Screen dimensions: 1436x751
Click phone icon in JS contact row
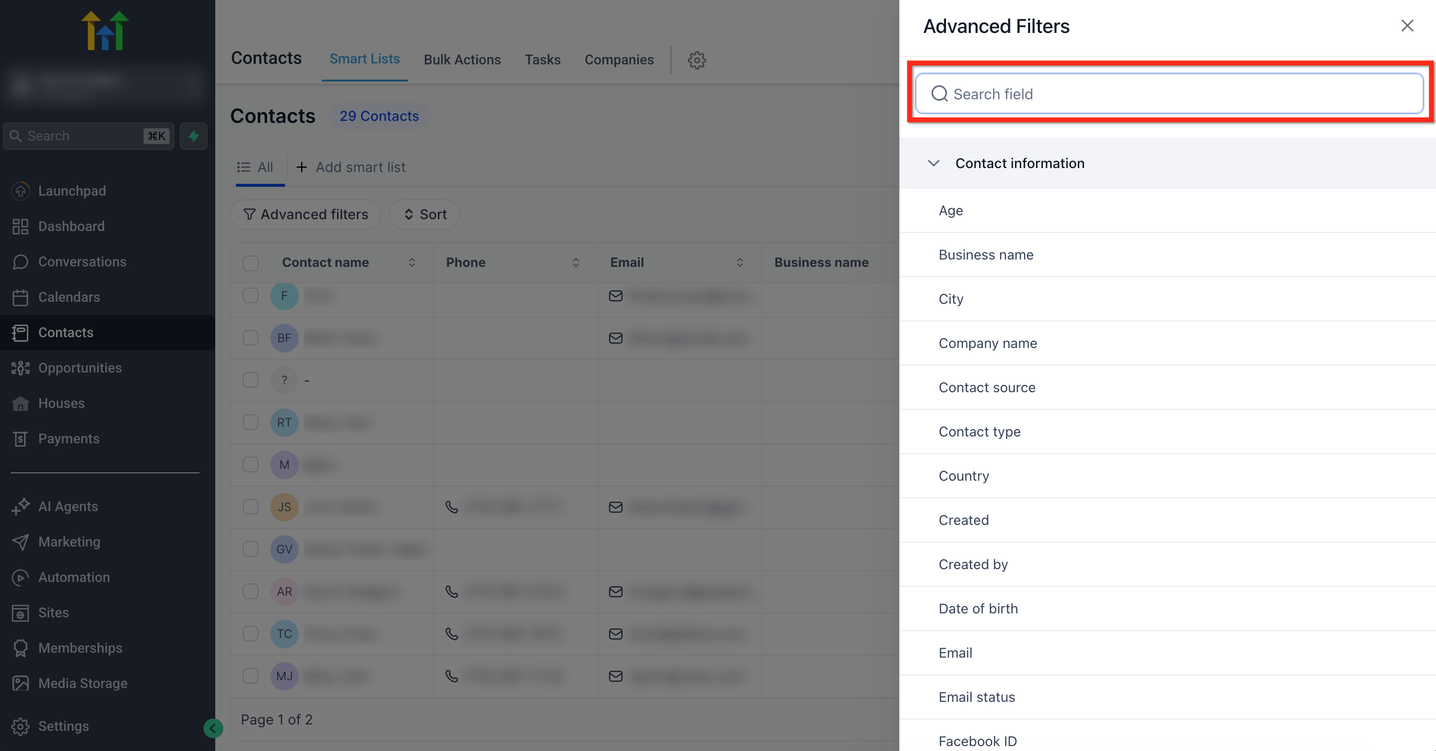pyautogui.click(x=452, y=507)
